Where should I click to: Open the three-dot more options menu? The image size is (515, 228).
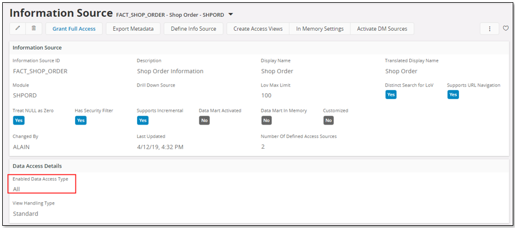coord(490,28)
